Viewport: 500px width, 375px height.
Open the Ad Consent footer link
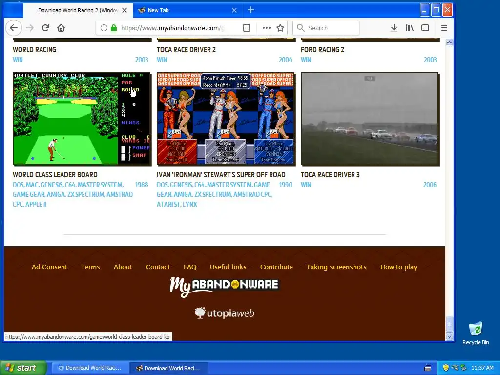coord(49,267)
